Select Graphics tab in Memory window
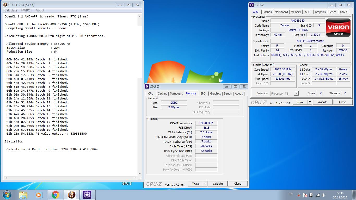Viewport: 356px width, 200px height. [216, 93]
